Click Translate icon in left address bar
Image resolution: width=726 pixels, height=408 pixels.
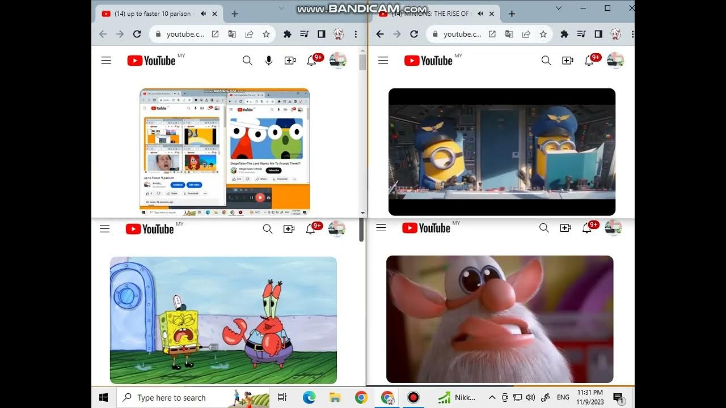coord(232,34)
